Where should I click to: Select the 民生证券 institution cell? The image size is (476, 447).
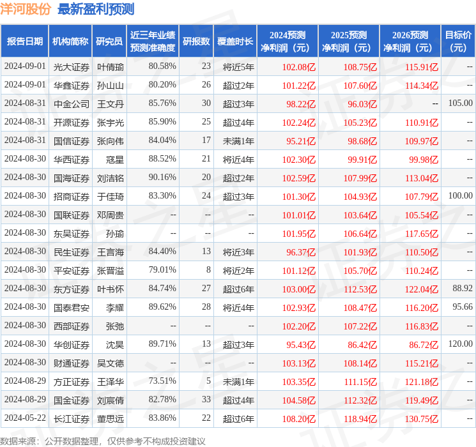[72, 252]
